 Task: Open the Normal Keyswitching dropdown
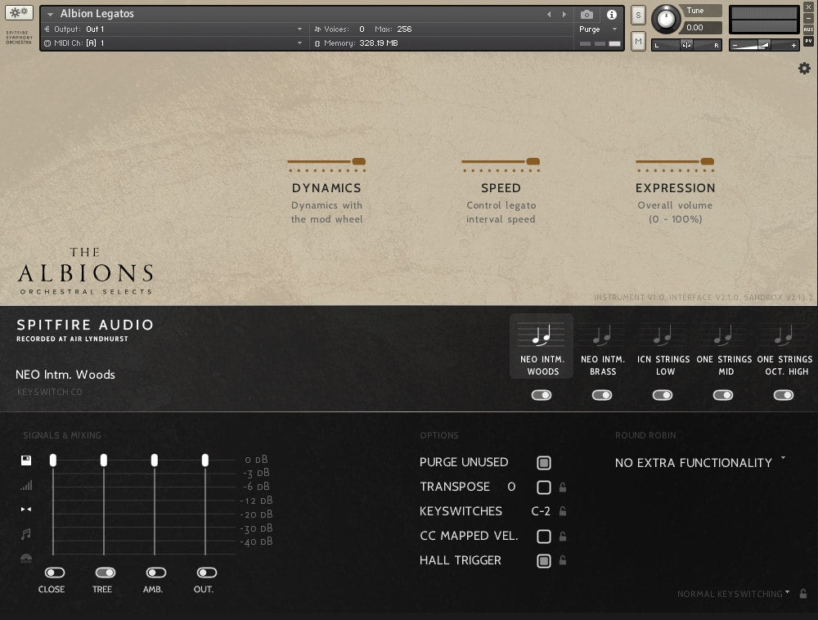[733, 594]
